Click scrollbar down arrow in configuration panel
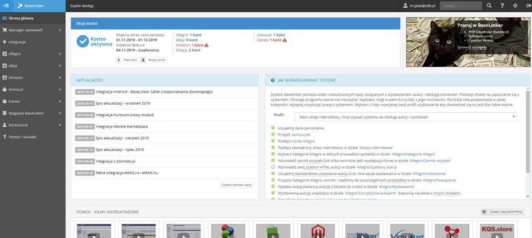The height and width of the screenshot is (238, 532). click(x=528, y=196)
